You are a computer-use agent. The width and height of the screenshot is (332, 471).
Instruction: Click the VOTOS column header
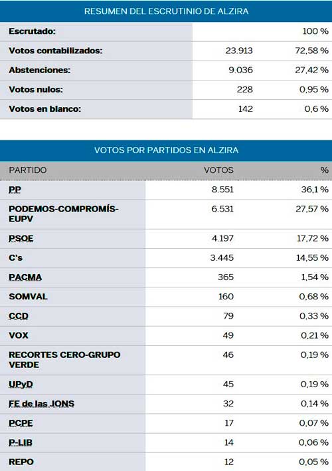[218, 170]
